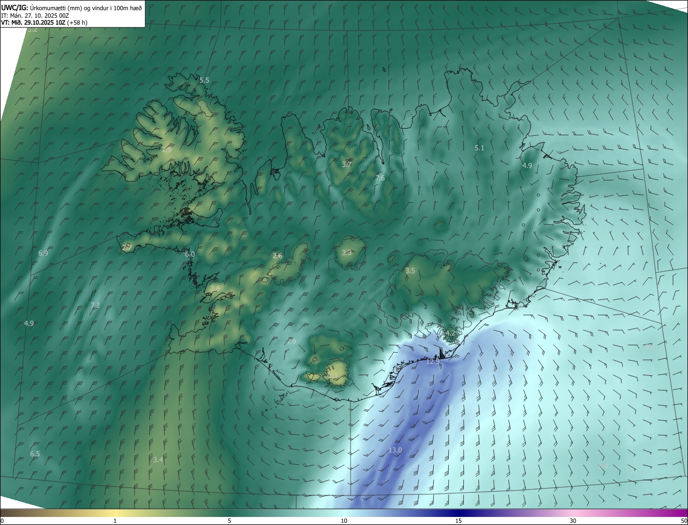Click the 13.0 value in the blue band
The width and height of the screenshot is (688, 525).
click(x=395, y=450)
